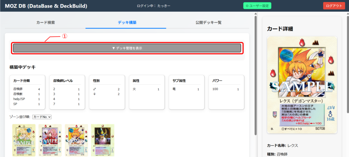
Task: Click the 性別 stats panel
Action: click(107, 92)
